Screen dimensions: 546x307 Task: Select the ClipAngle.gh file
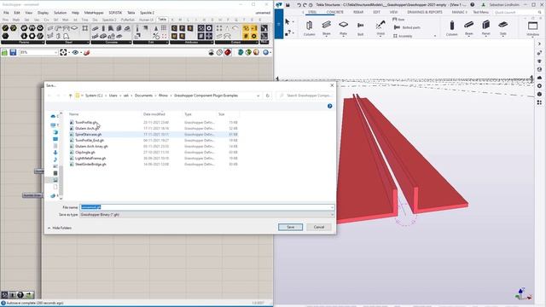(85, 153)
